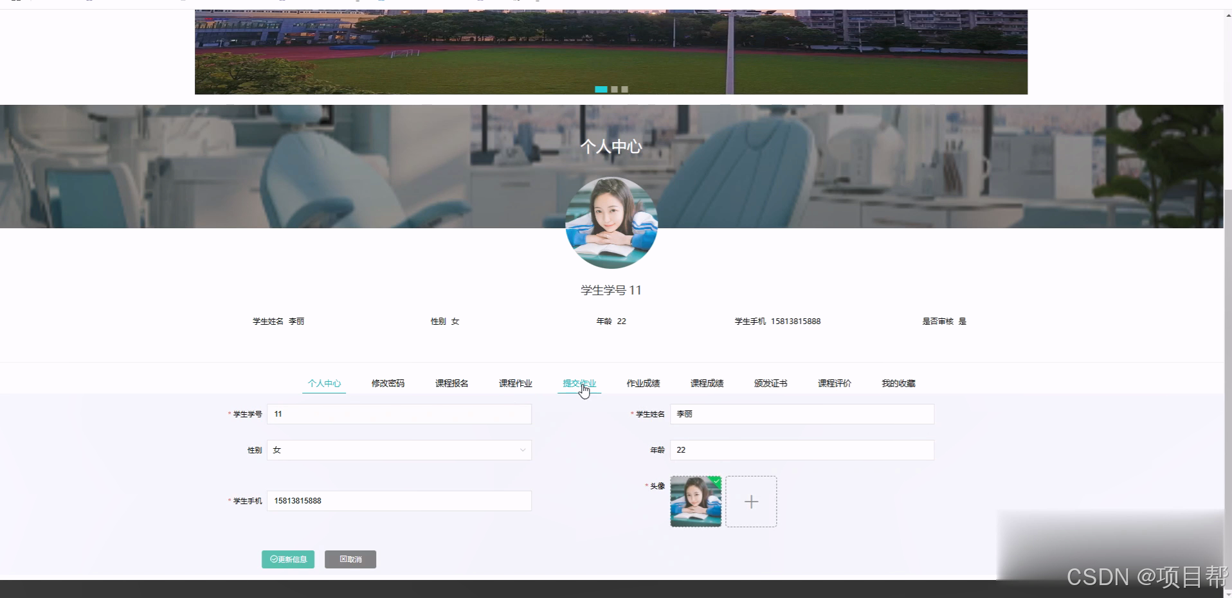The height and width of the screenshot is (598, 1232).
Task: Select the third carousel indicator dot
Action: coord(624,89)
